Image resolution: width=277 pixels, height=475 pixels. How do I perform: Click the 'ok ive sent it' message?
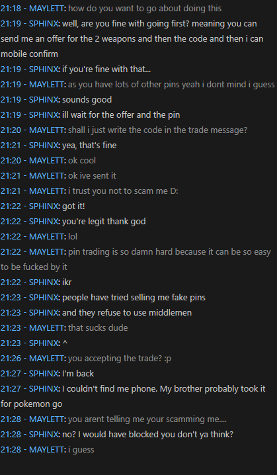click(x=92, y=176)
